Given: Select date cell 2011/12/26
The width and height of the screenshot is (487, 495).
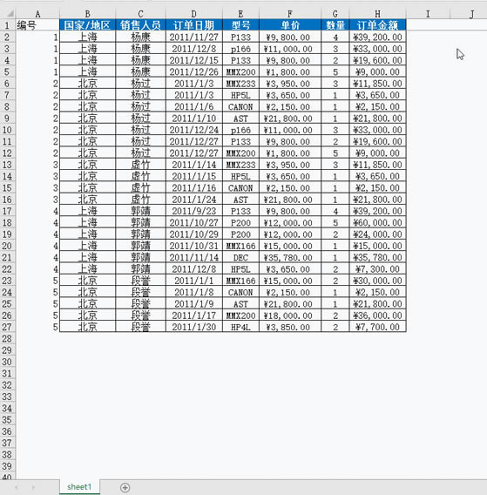Looking at the screenshot, I should coord(193,71).
